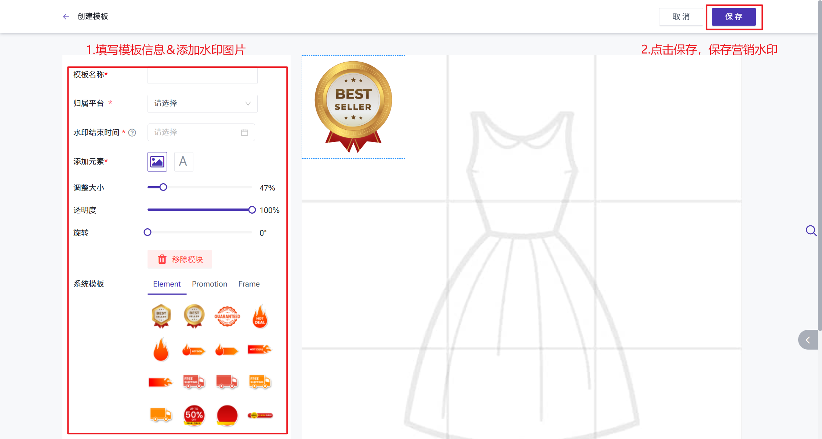
Task: Click the 移除模块 remove module button
Action: pos(180,259)
